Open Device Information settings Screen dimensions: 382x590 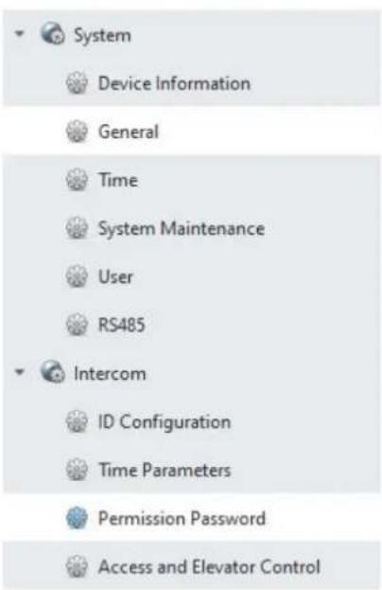click(191, 82)
